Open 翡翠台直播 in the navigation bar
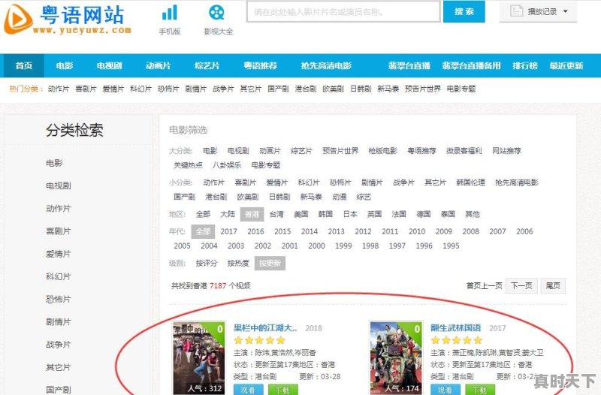Screen dimensions: 601x395 (409, 66)
